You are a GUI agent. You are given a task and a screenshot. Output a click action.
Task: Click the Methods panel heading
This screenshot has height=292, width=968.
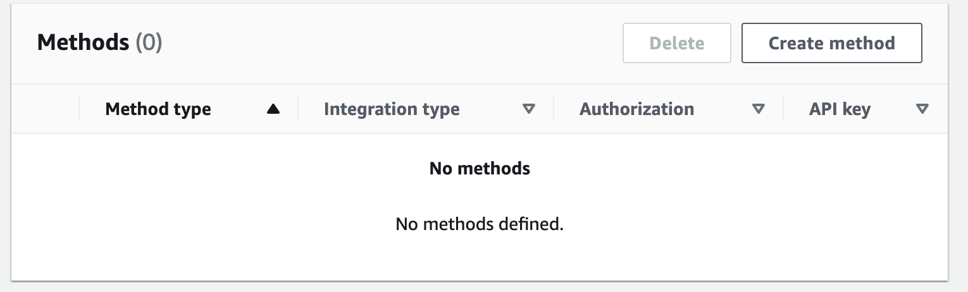83,42
